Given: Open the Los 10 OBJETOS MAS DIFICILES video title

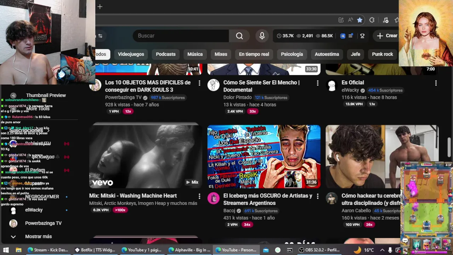Looking at the screenshot, I should 148,86.
